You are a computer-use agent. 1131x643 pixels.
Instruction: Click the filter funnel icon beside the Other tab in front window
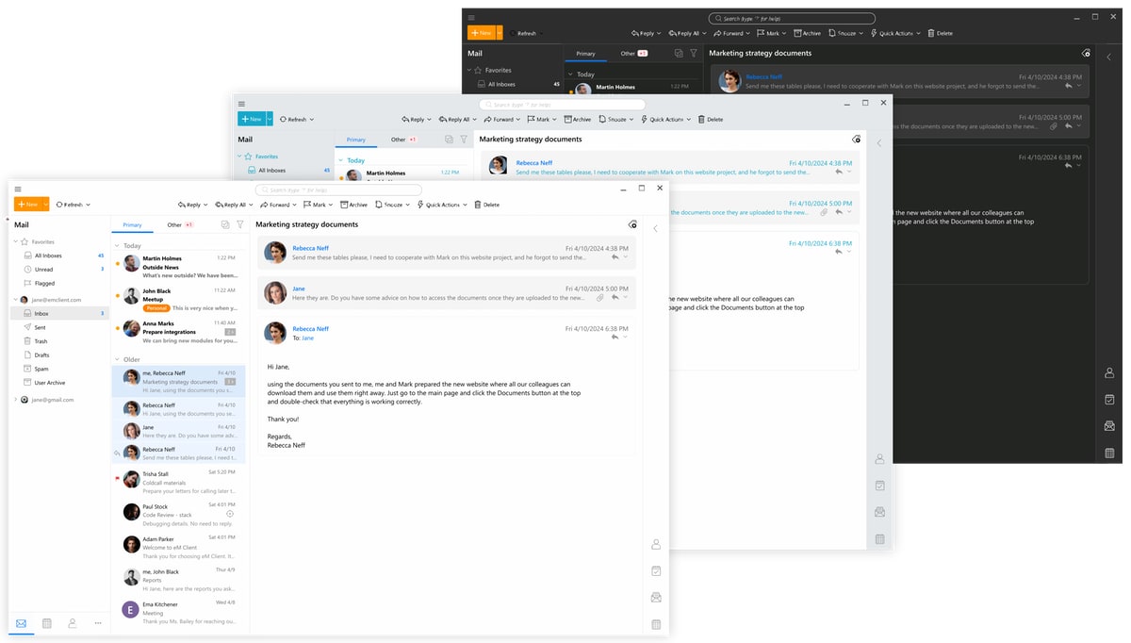(240, 225)
